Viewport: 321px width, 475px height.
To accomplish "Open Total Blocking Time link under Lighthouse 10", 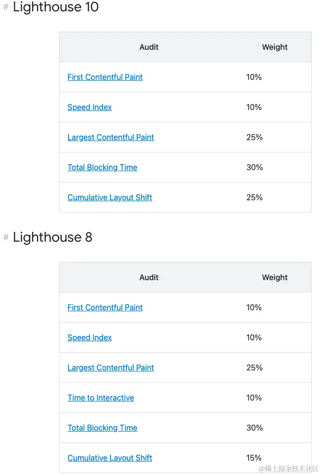I will 102,167.
